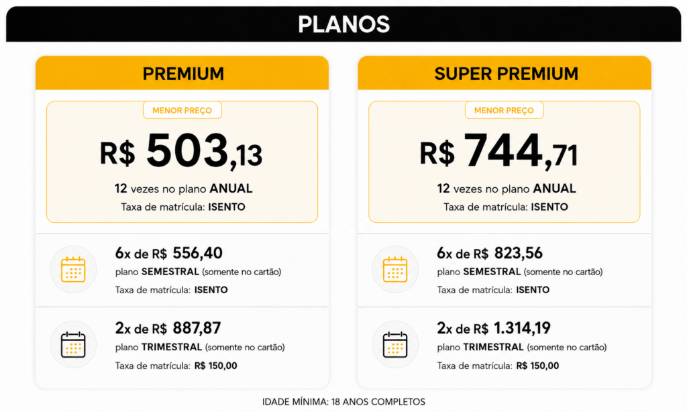The width and height of the screenshot is (687, 412).
Task: Select 6x de R$ 823,56 semestral option
Action: (x=489, y=254)
